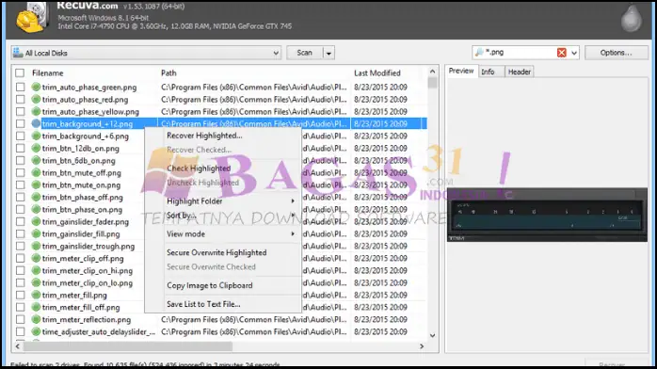Click green status icon for trim_gainslider_fill.png
The height and width of the screenshot is (369, 657).
(x=36, y=233)
